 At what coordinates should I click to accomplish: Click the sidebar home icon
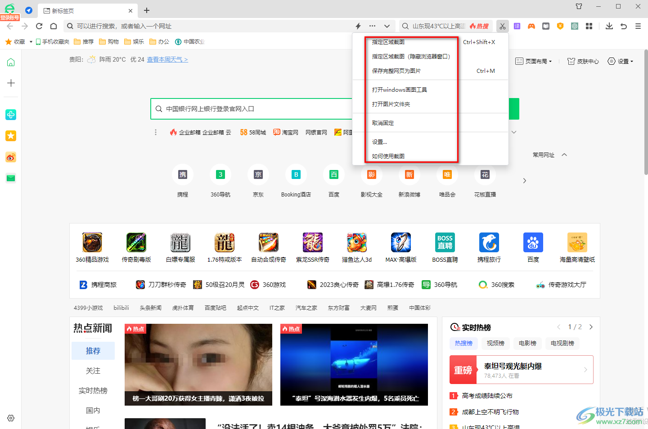[11, 62]
